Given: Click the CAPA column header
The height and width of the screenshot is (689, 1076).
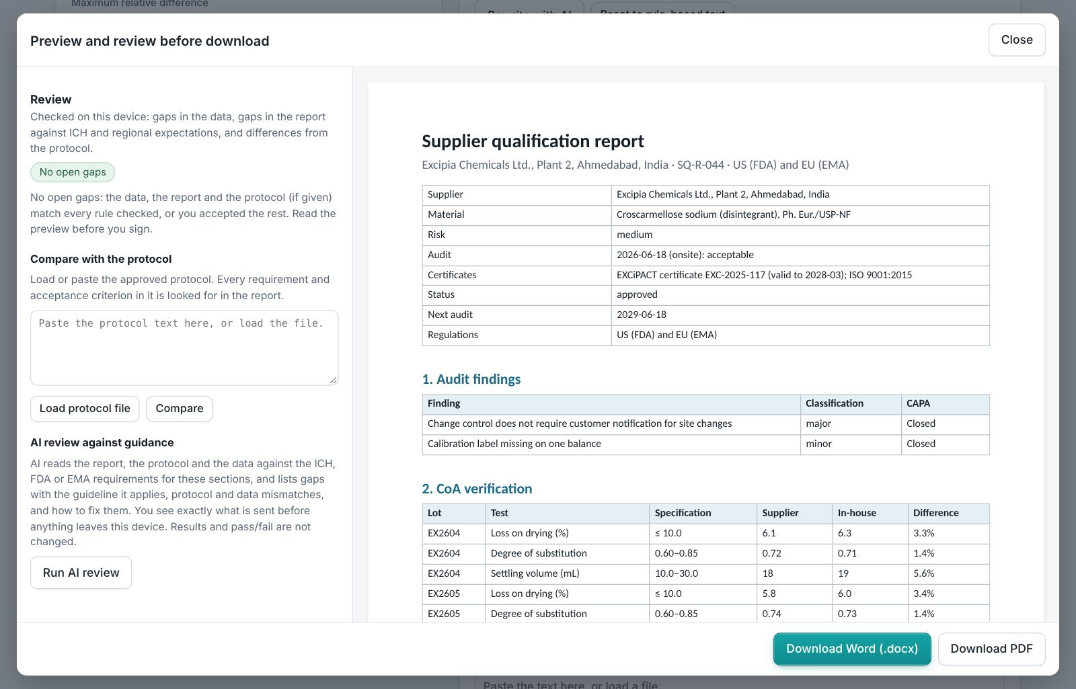Looking at the screenshot, I should coord(946,404).
